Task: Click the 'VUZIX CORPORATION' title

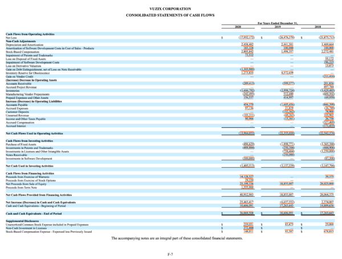Action: 170,9
